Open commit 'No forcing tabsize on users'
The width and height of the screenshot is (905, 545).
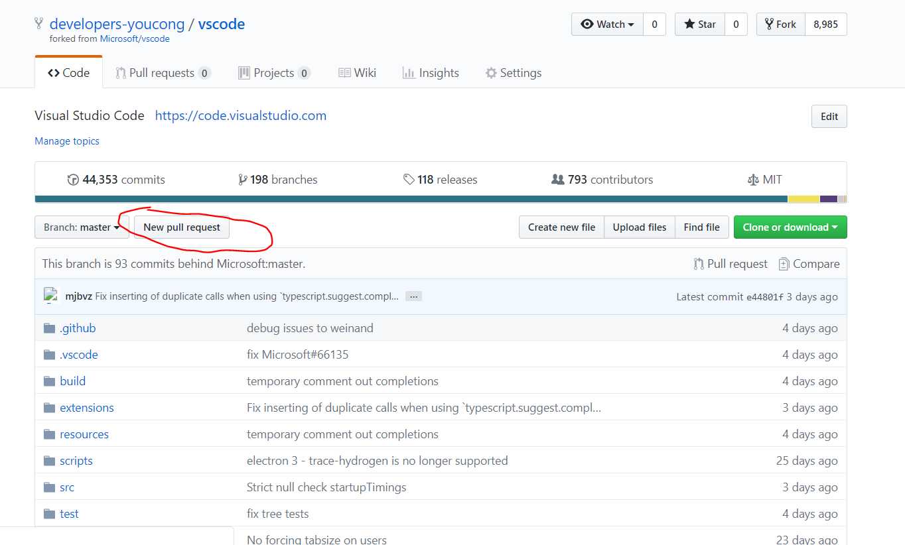[316, 540]
